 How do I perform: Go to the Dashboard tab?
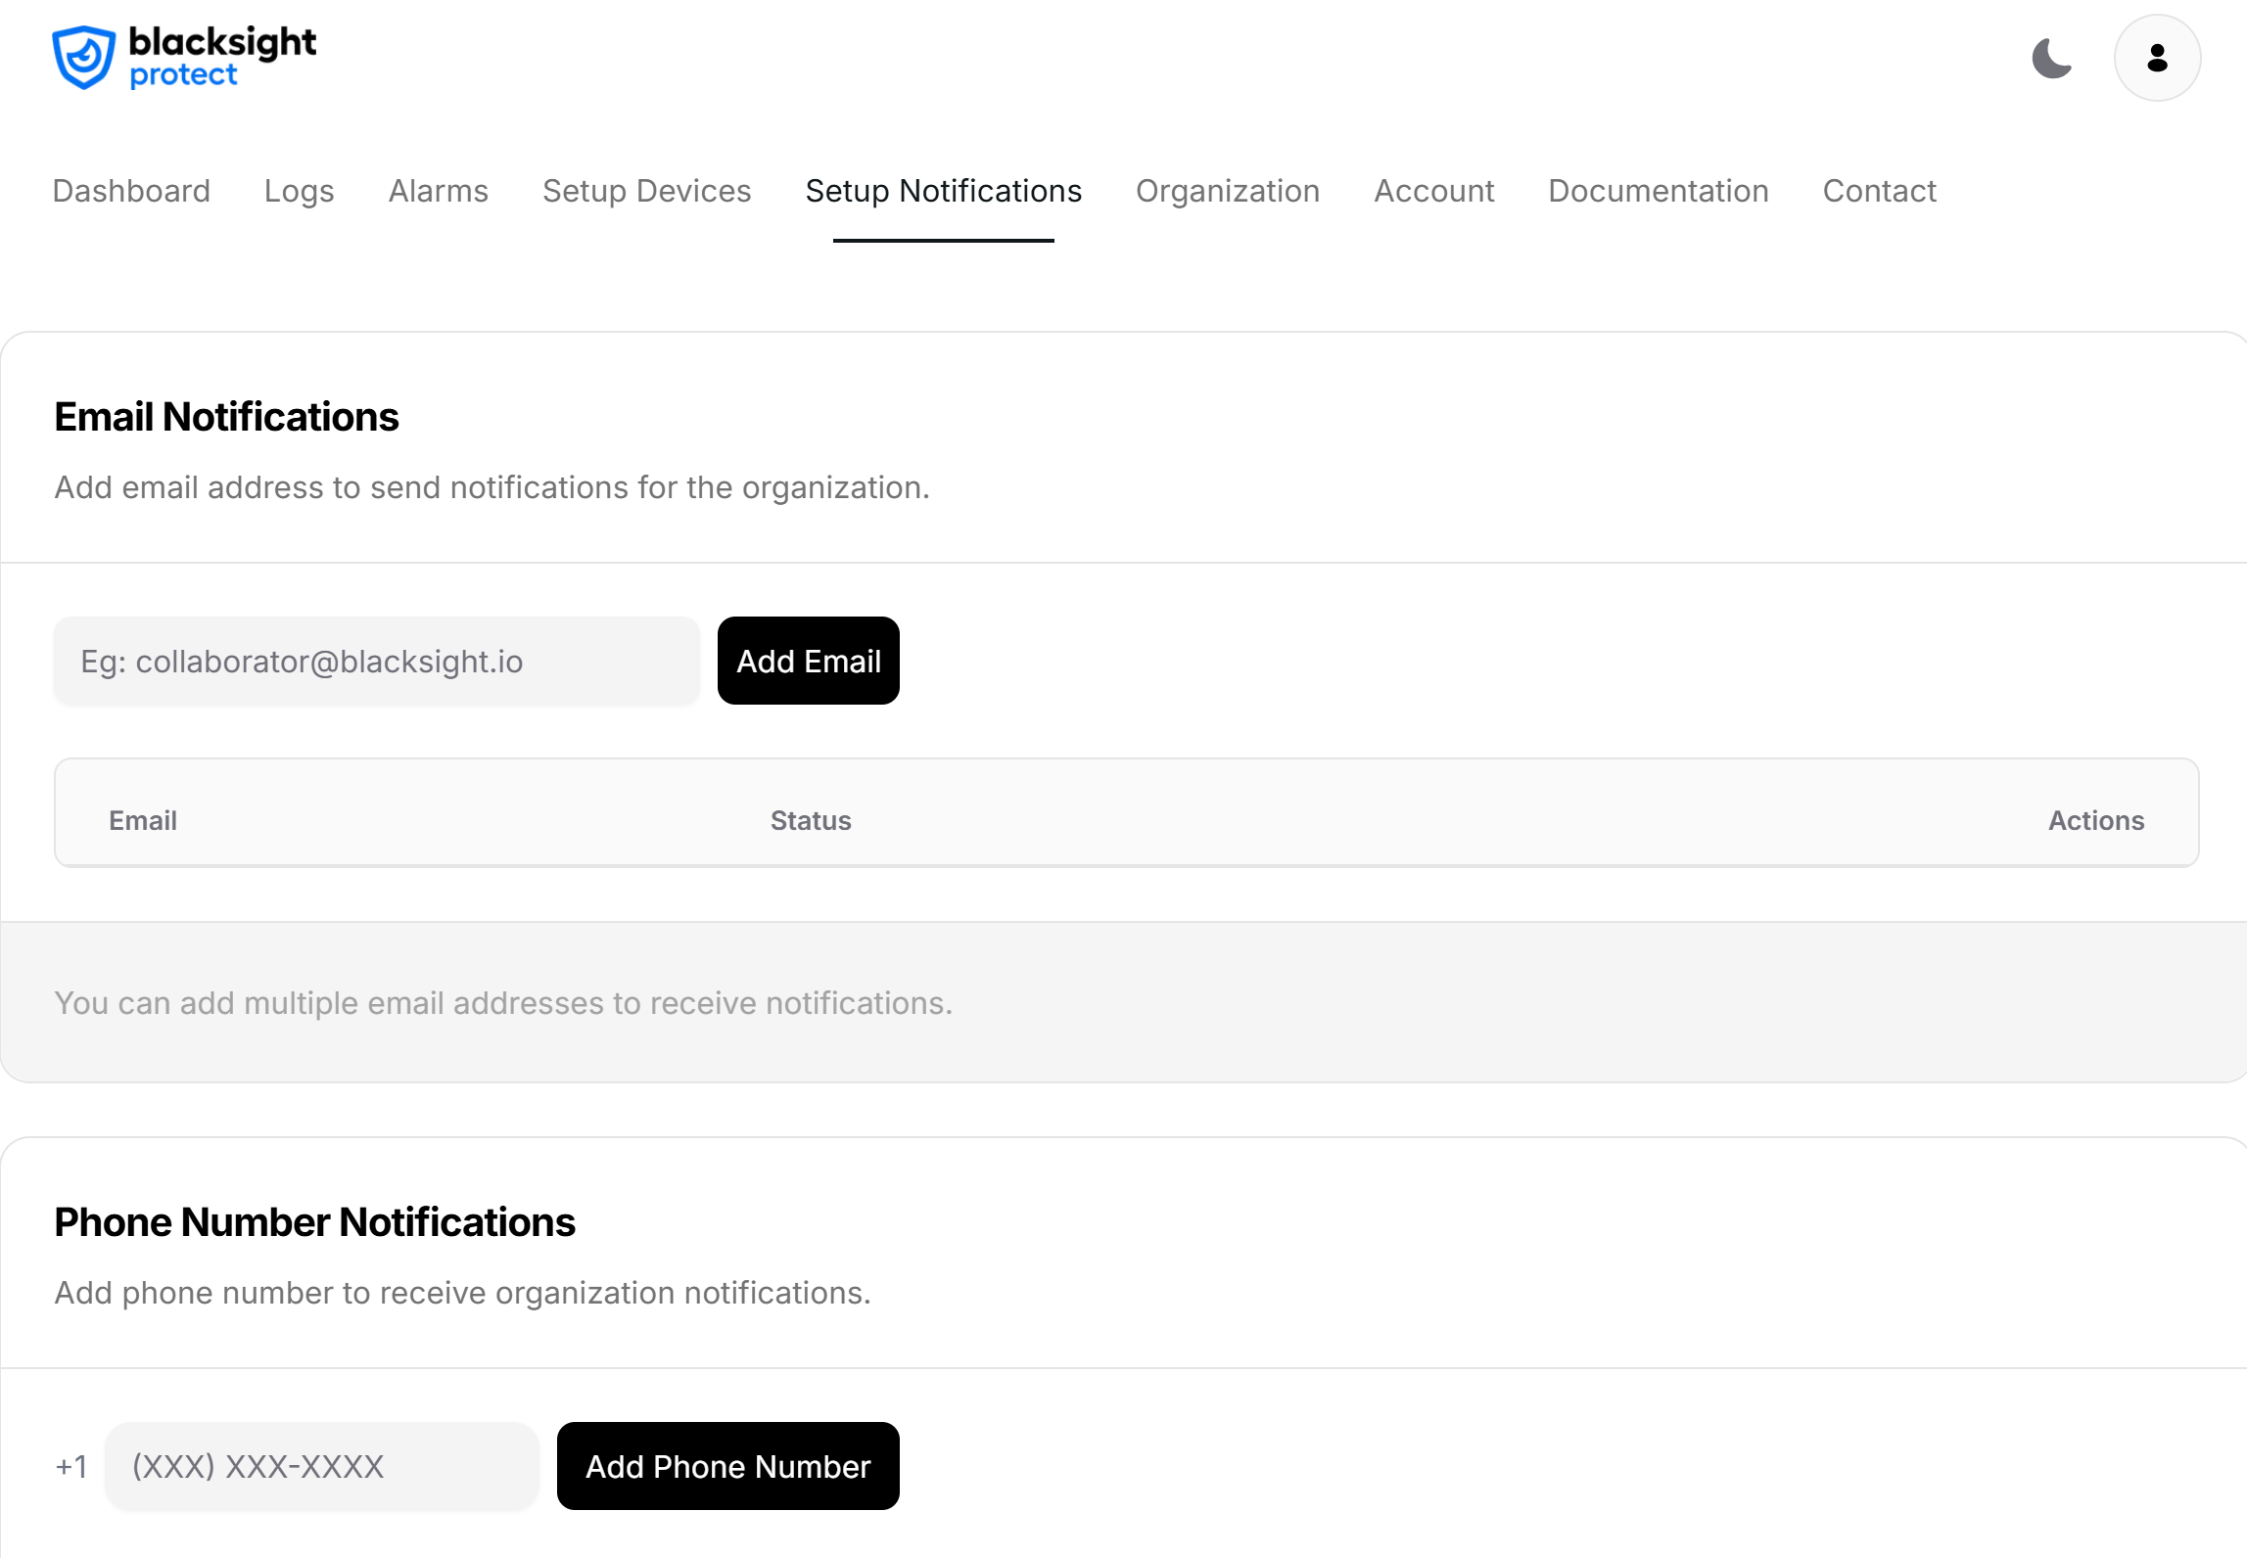coord(131,191)
